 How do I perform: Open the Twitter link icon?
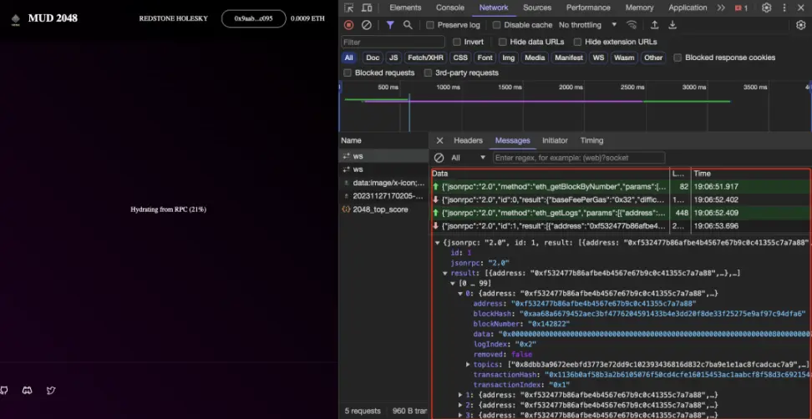[51, 391]
